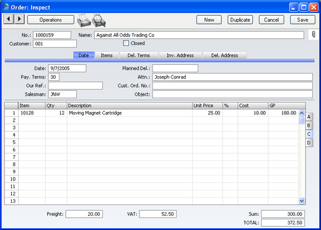Image resolution: width=321 pixels, height=230 pixels.
Task: Click the TOTAL field
Action: 283,223
